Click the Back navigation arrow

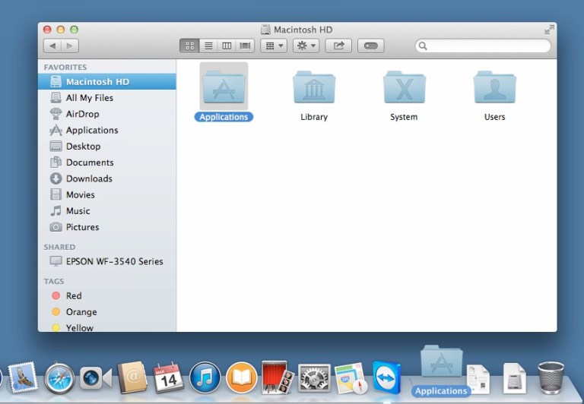pyautogui.click(x=52, y=46)
